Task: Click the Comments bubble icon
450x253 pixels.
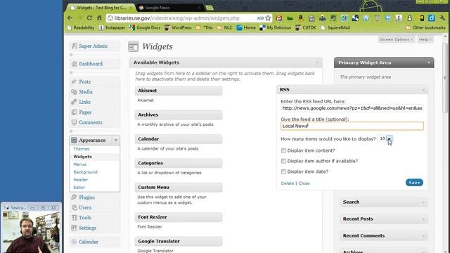Action: pos(74,122)
